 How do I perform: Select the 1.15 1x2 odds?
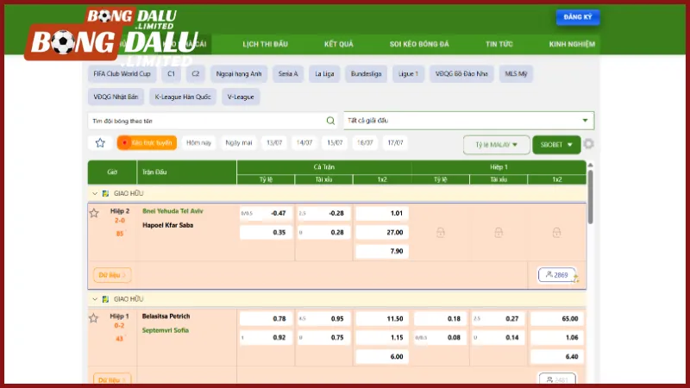click(x=382, y=337)
